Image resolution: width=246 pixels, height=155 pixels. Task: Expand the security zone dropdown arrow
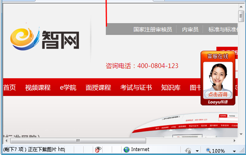tap(197, 151)
